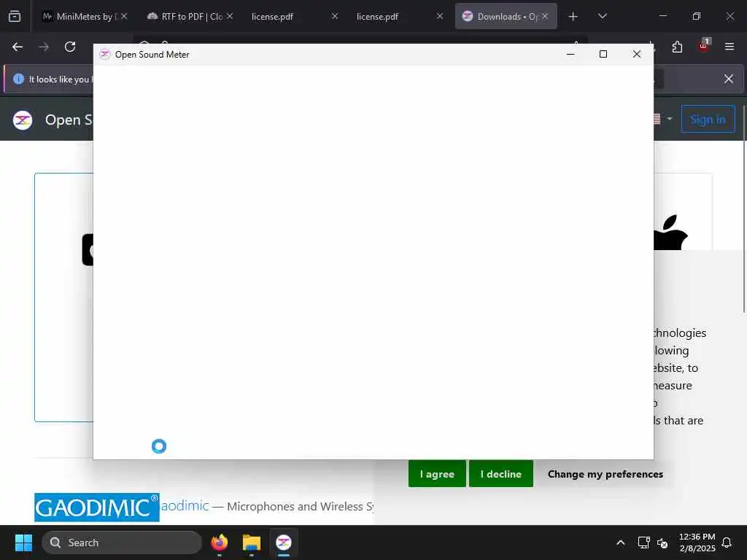Open the Gaodimic link
Screen dimensions: 747x560
point(185,506)
